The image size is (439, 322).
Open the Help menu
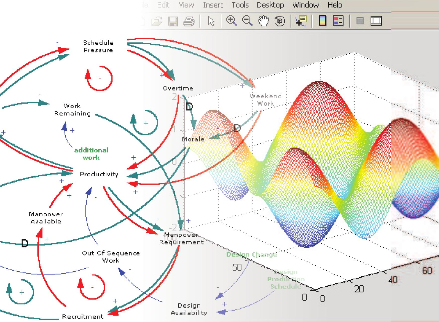(335, 5)
